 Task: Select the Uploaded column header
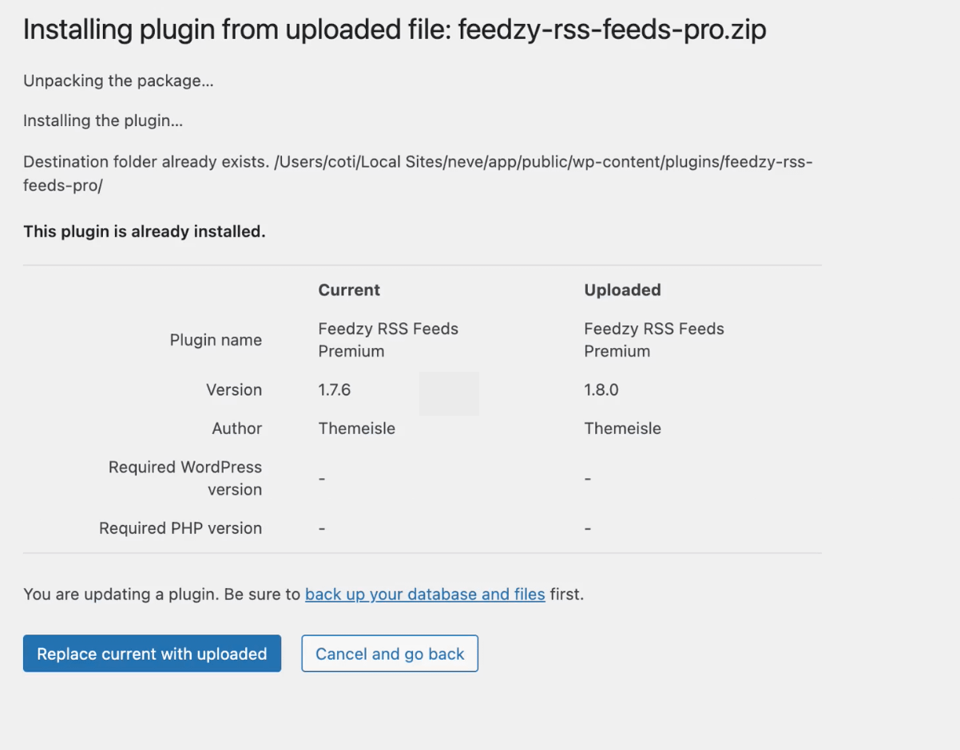point(622,290)
